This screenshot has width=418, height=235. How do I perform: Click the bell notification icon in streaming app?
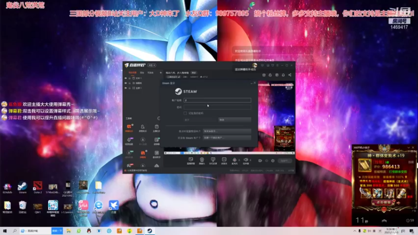tap(283, 75)
